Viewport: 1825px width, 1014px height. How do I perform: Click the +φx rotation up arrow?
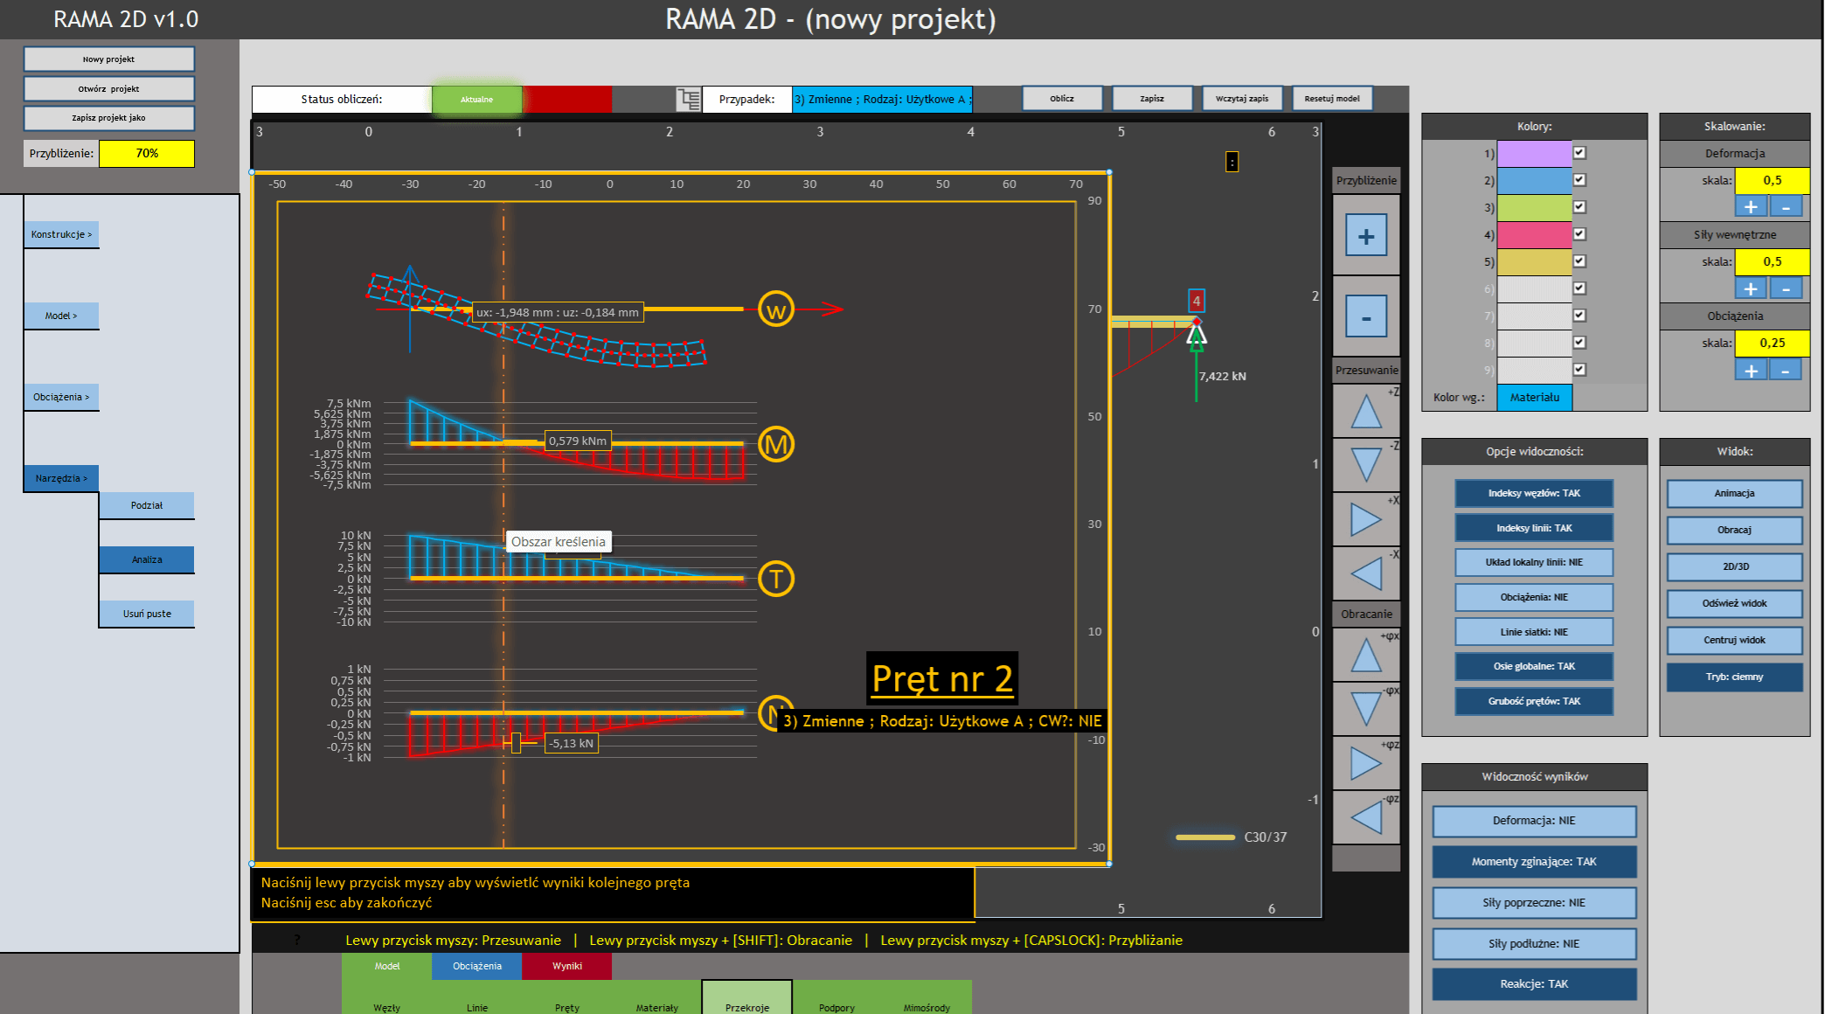[x=1365, y=655]
